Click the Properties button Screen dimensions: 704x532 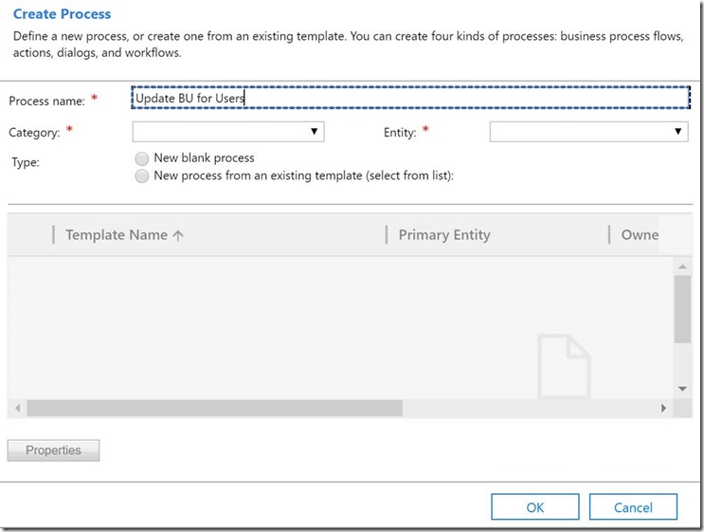tap(53, 450)
